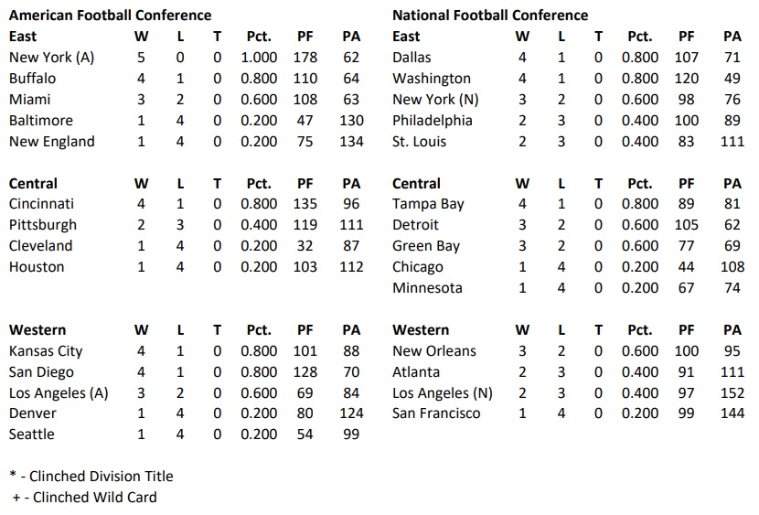Select the New York (A) team name
The image size is (759, 515).
tap(51, 58)
